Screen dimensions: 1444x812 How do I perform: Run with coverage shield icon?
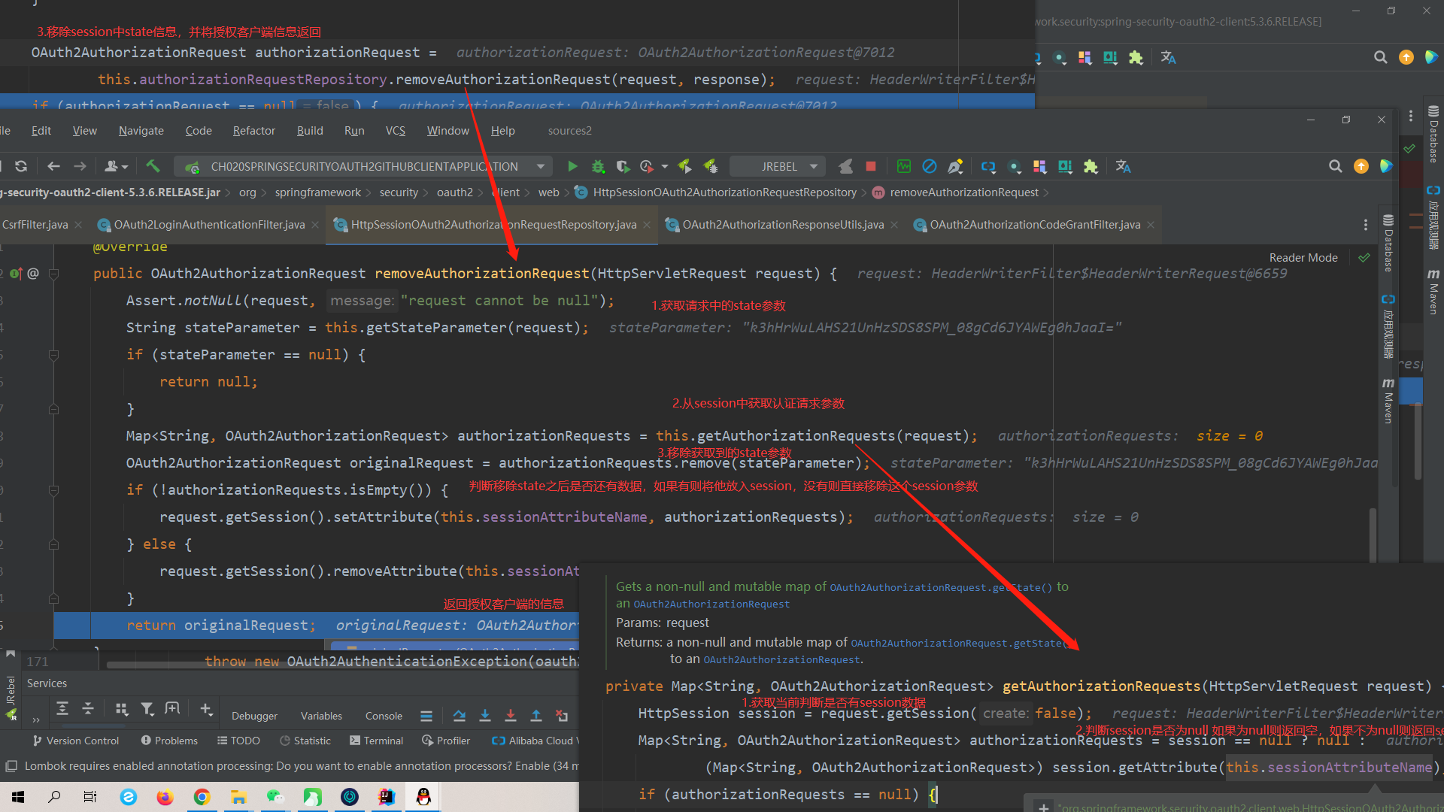(623, 166)
